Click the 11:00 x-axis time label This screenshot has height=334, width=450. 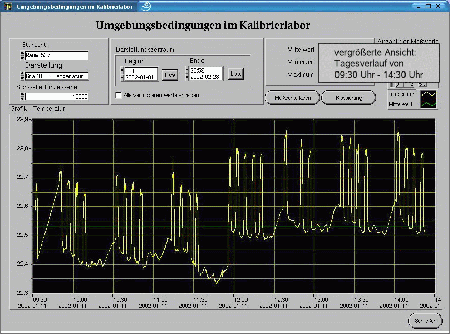pyautogui.click(x=160, y=300)
